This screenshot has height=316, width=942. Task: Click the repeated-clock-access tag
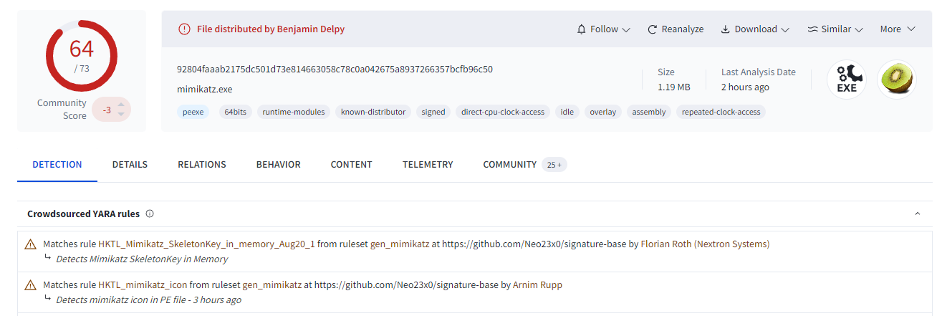[x=721, y=112]
